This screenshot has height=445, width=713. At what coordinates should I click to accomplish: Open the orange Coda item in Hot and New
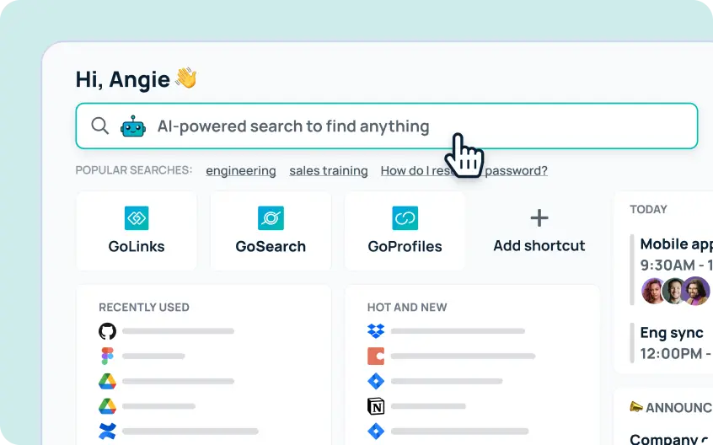(x=451, y=356)
